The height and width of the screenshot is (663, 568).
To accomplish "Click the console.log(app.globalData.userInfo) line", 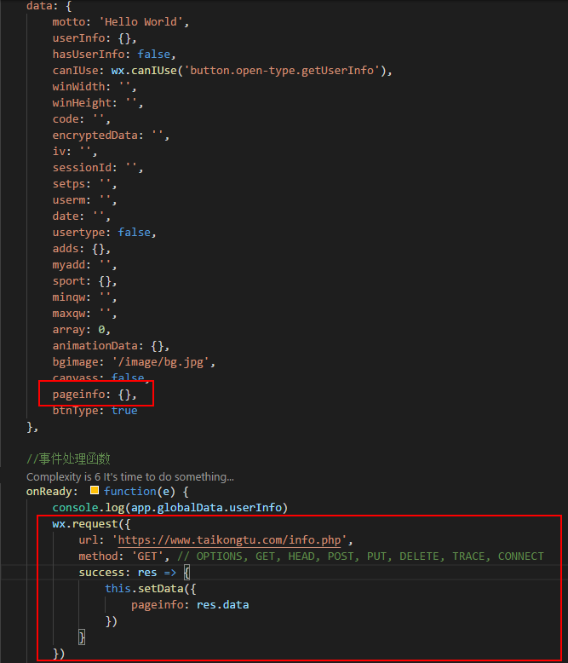I will point(170,507).
